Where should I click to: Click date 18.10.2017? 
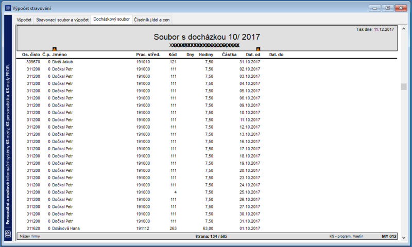coord(250,156)
